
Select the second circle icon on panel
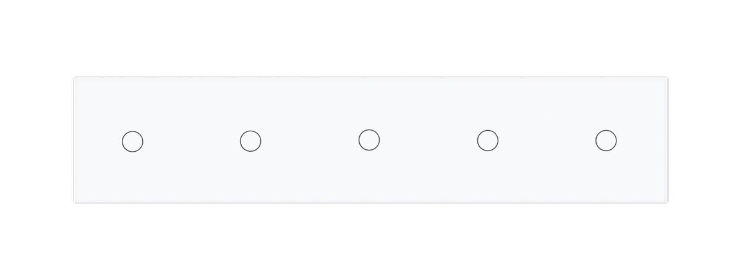click(250, 141)
